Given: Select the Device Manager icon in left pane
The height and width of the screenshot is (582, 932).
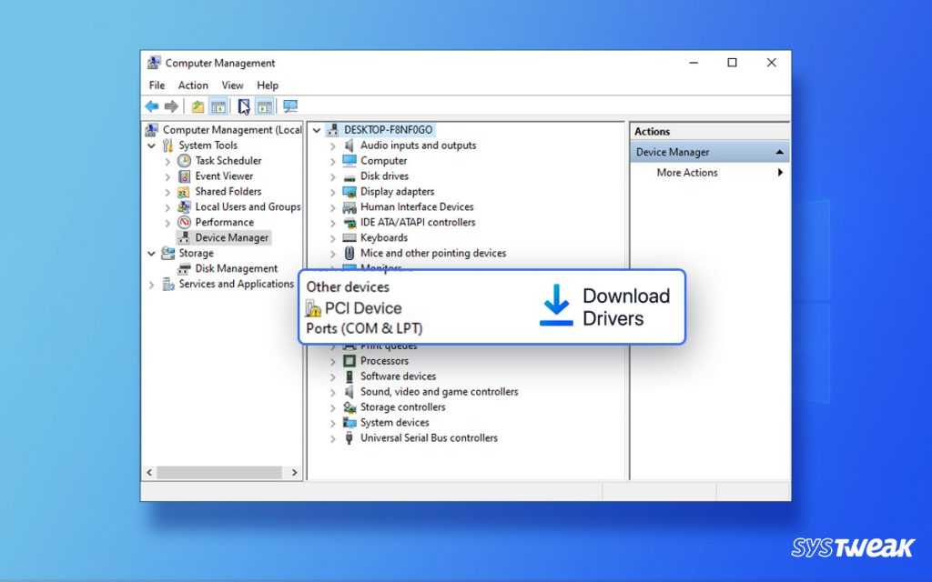Looking at the screenshot, I should [x=184, y=237].
